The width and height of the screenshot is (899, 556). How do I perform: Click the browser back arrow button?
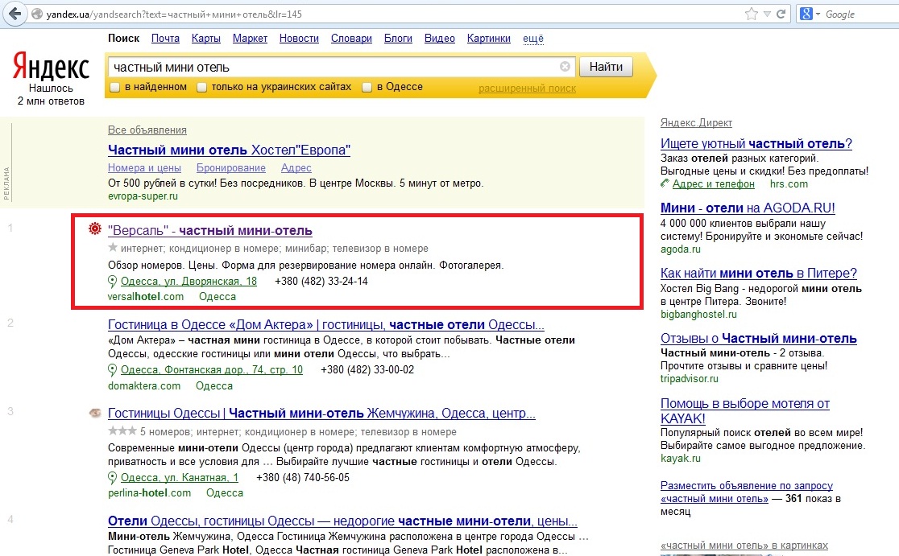(x=14, y=14)
